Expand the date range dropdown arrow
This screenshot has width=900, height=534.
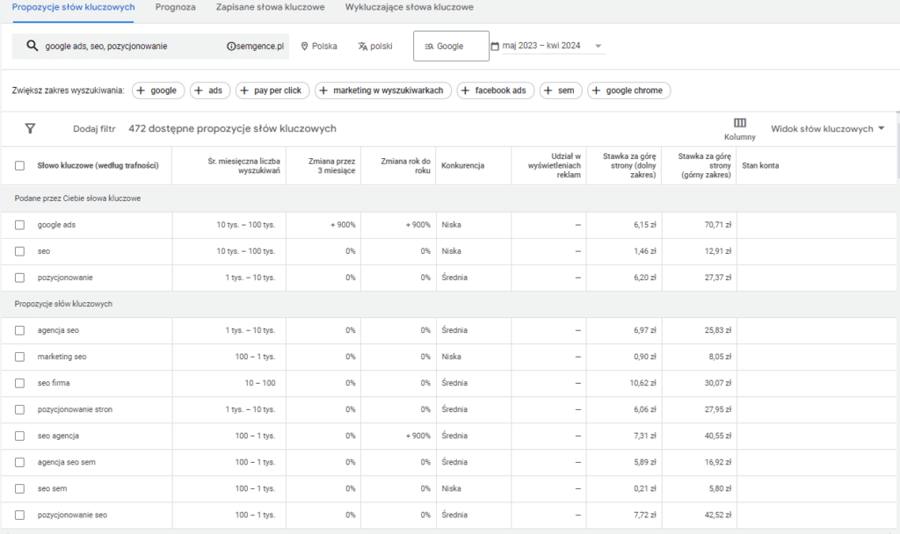pos(599,47)
